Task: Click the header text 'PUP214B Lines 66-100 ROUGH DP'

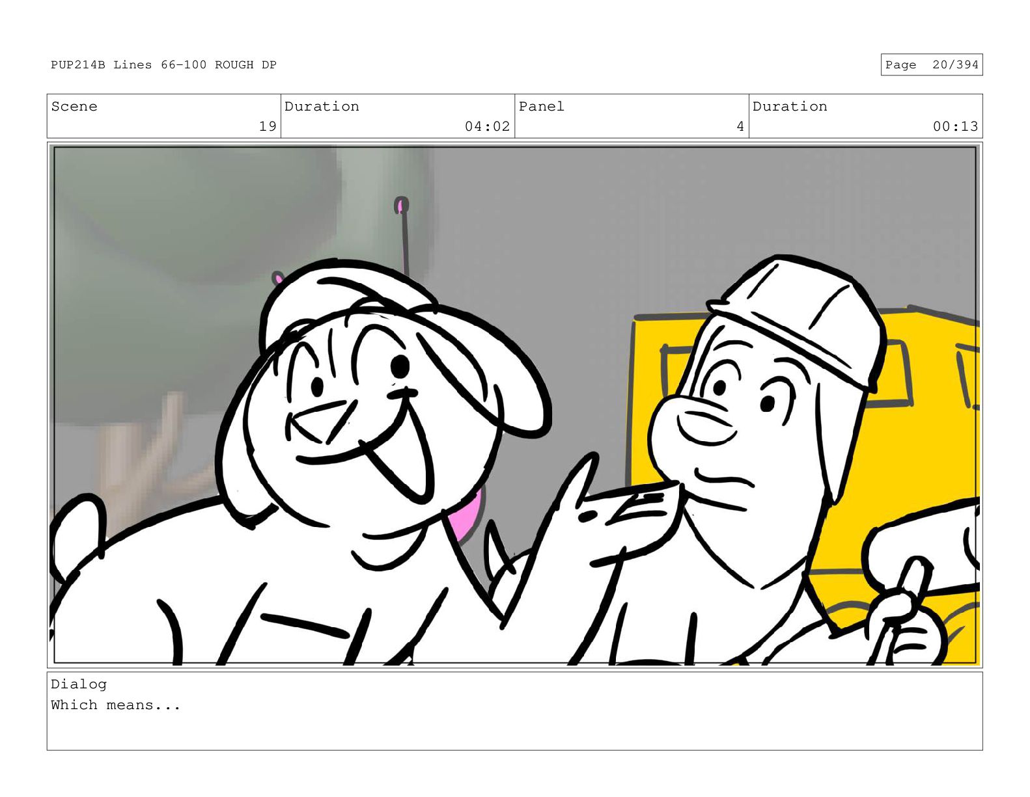Action: 163,65
